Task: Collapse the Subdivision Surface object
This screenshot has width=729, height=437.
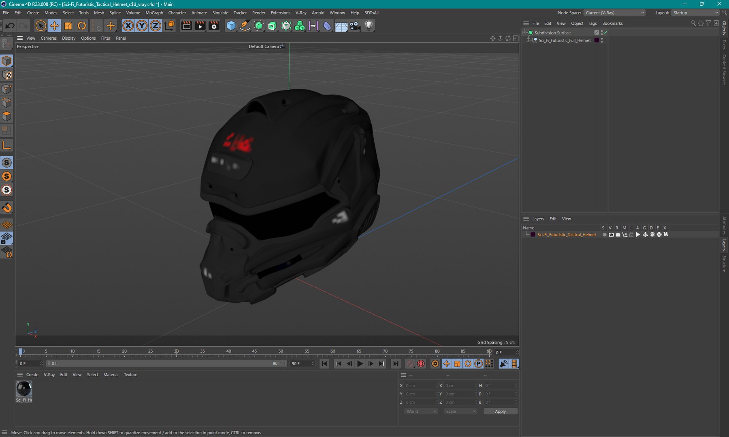Action: click(x=524, y=33)
